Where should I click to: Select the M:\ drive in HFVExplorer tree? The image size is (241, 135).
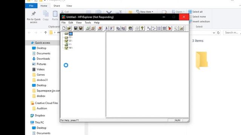pos(71,48)
